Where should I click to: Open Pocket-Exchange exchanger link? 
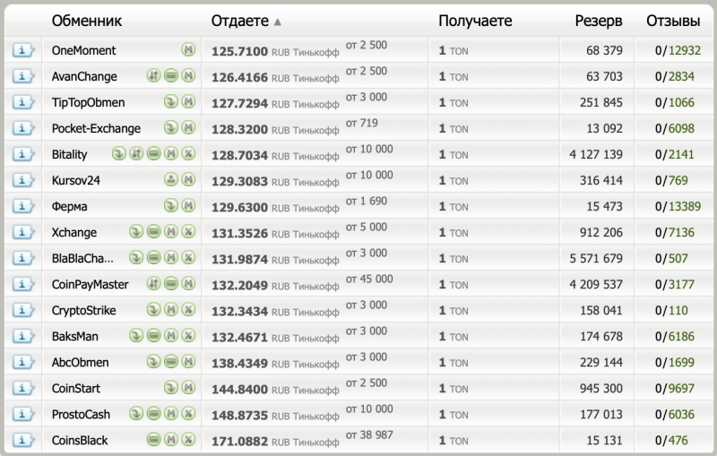click(96, 128)
